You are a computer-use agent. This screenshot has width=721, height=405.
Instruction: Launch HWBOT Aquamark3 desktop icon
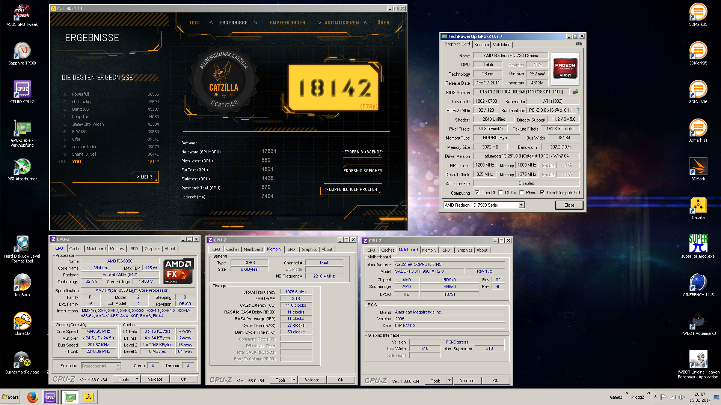tap(698, 324)
